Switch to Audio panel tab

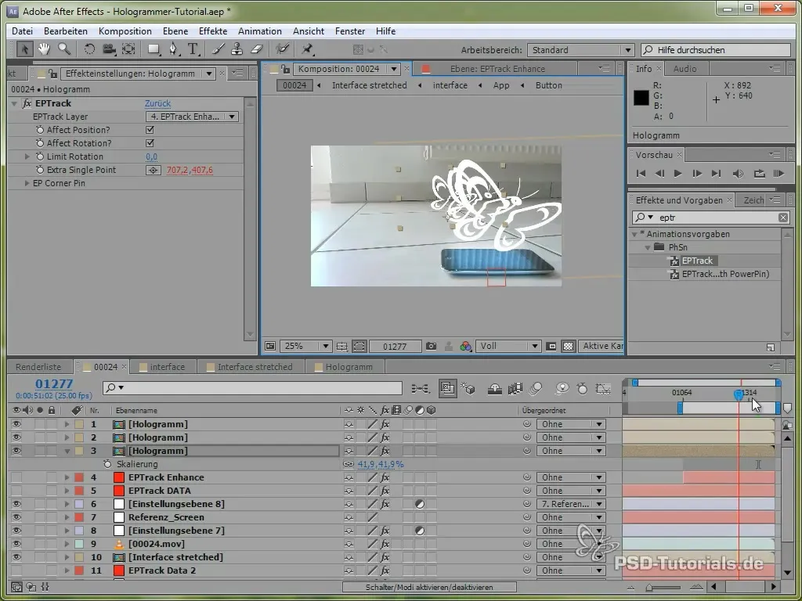point(685,69)
